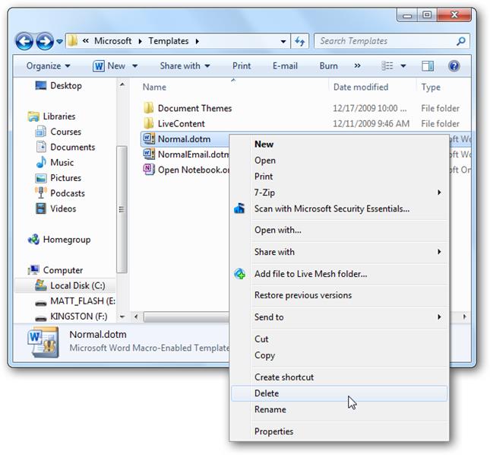Expand the Send to submenu
The height and width of the screenshot is (455, 490).
pyautogui.click(x=339, y=317)
